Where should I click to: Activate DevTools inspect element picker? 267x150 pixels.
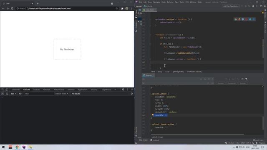[3, 90]
